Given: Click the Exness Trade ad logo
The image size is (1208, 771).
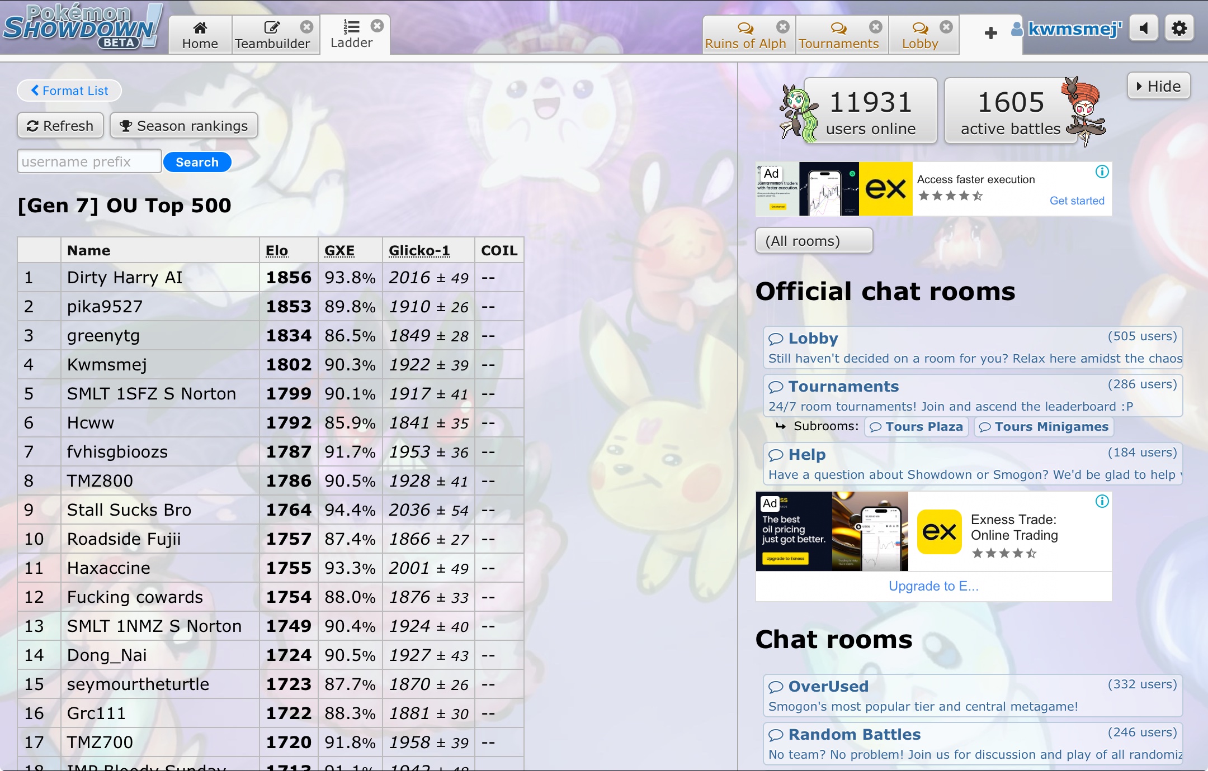Looking at the screenshot, I should (x=940, y=531).
